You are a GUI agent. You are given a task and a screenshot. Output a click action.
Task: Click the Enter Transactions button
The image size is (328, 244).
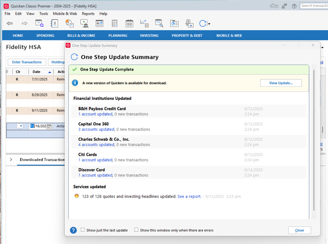pos(27,62)
